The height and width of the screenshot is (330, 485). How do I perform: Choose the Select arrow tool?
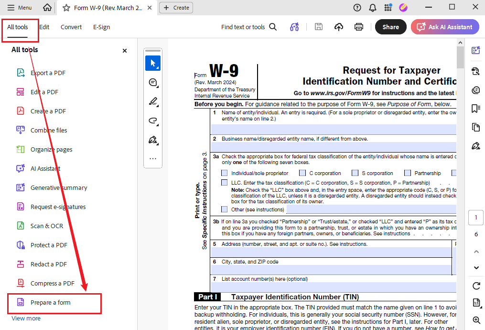coord(153,63)
